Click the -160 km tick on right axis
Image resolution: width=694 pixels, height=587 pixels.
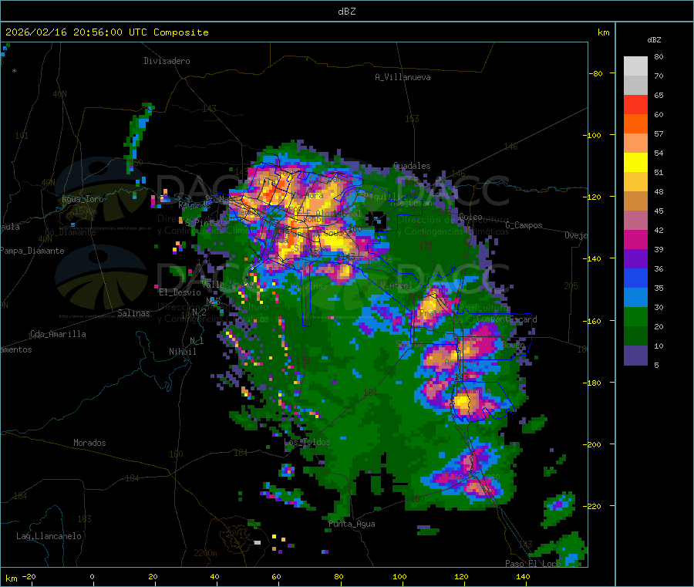592,321
